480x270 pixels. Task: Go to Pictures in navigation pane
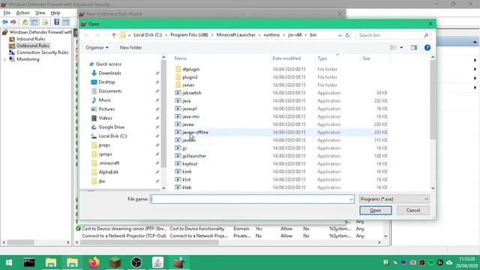(x=106, y=109)
